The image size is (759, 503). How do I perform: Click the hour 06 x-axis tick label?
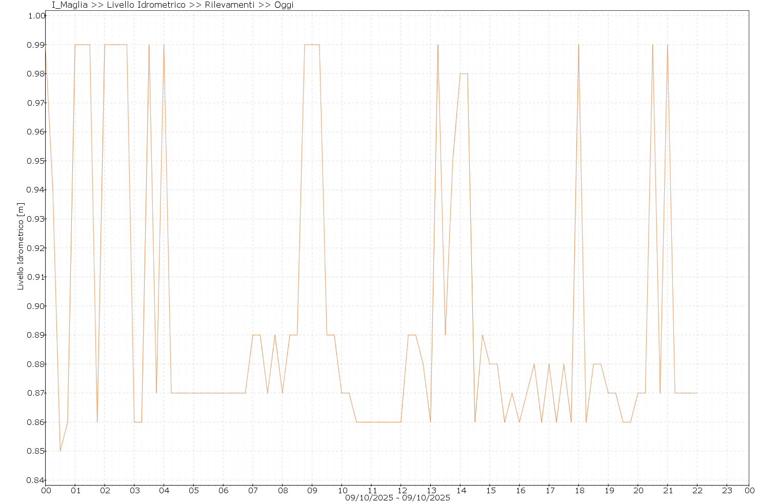pyautogui.click(x=223, y=490)
